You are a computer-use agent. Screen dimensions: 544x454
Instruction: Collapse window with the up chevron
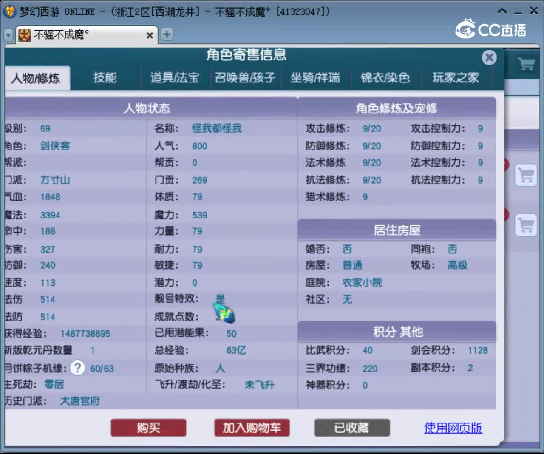[x=502, y=11]
